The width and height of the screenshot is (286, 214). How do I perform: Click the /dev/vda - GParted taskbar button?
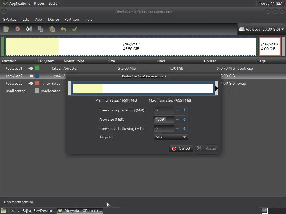tap(80, 211)
